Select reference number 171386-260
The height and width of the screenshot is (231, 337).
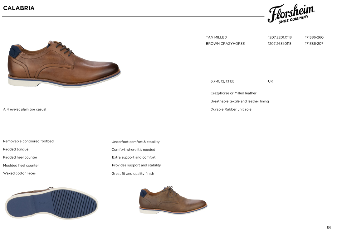point(314,37)
